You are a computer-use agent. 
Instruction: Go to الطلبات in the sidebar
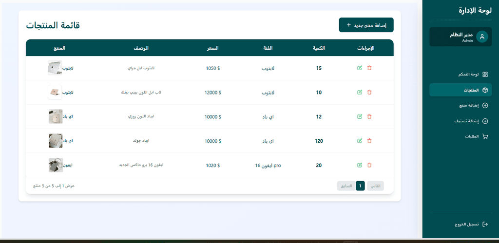click(461, 137)
